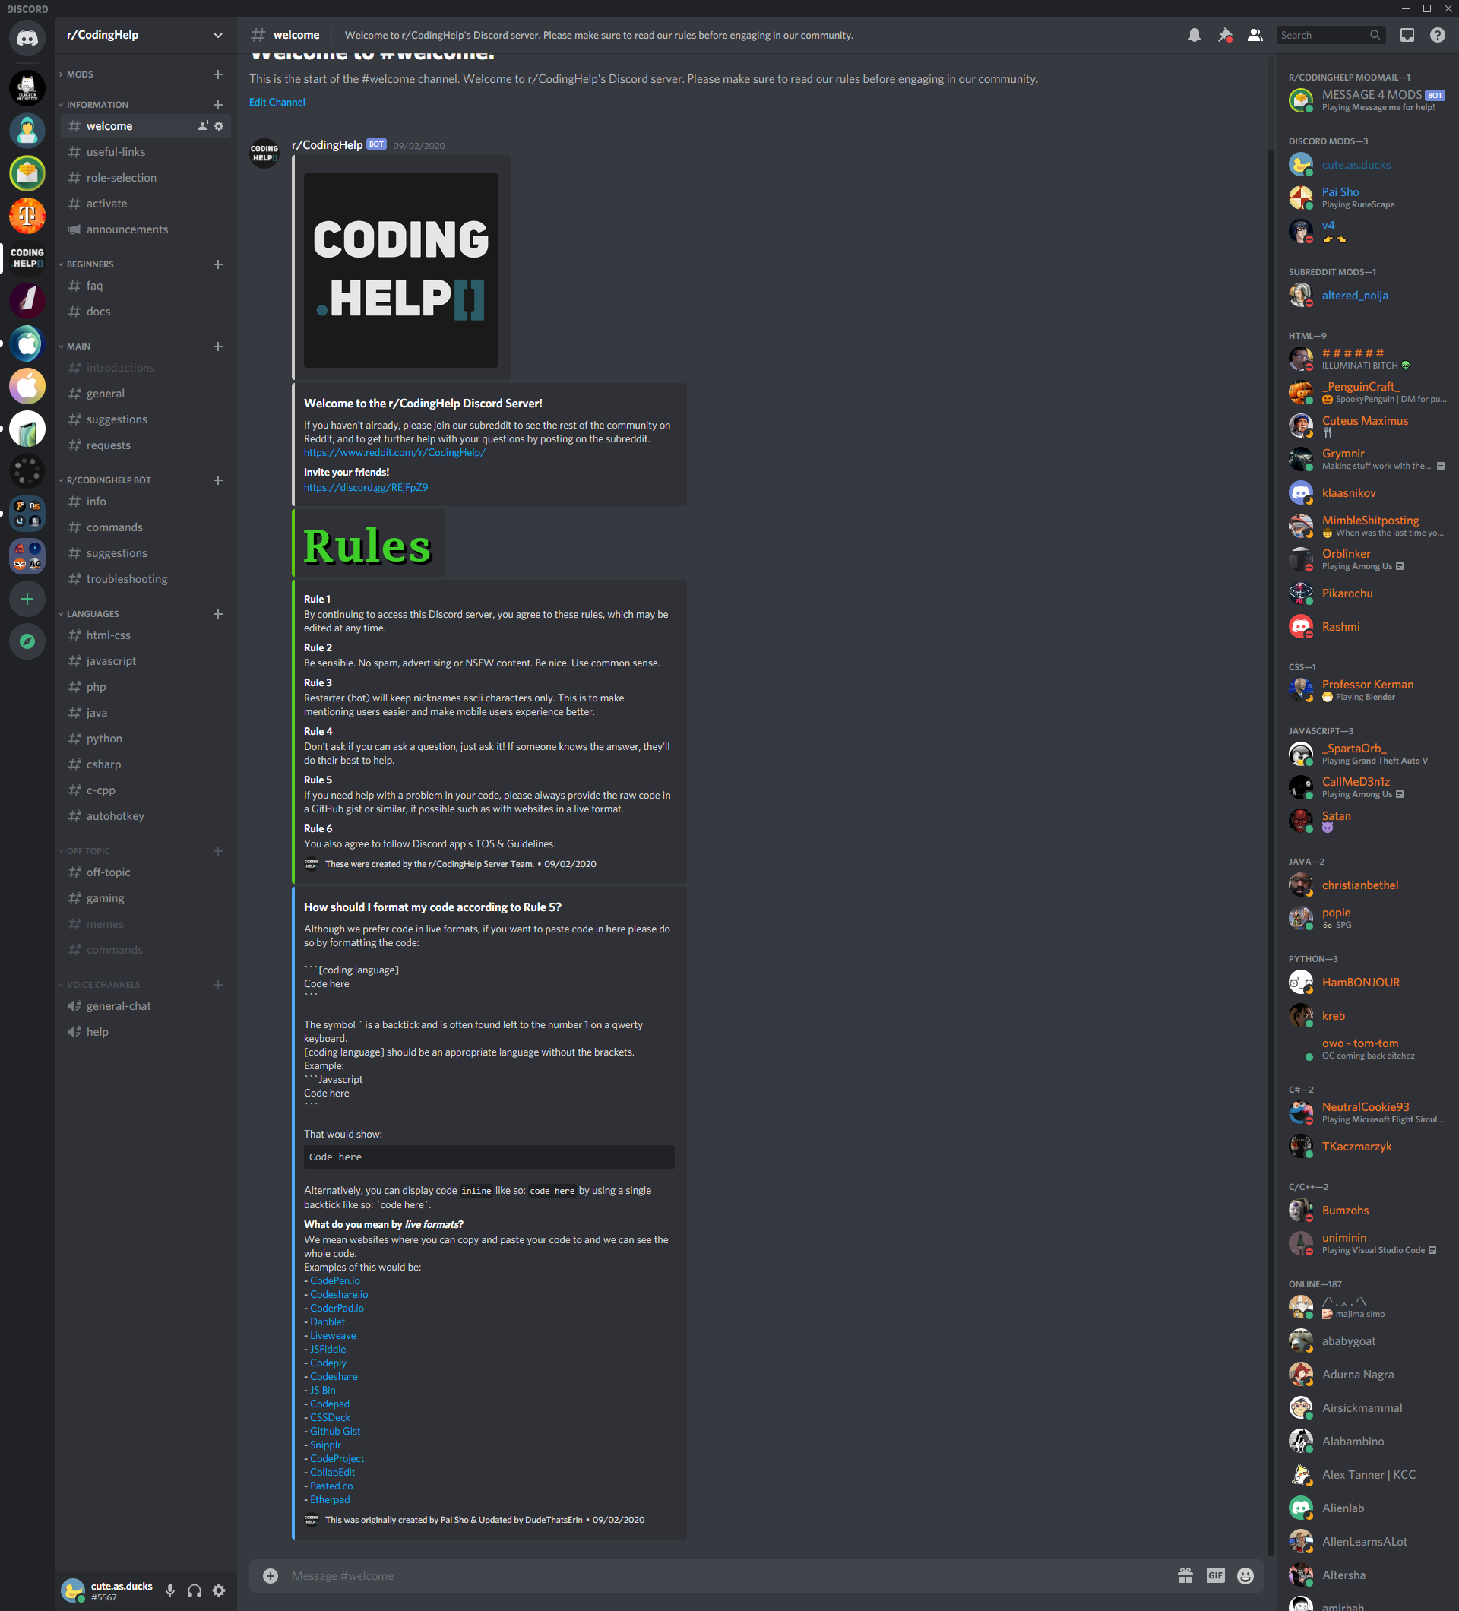Click the Edit Channel link

(277, 103)
